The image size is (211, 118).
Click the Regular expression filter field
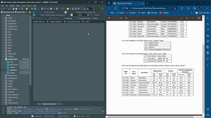tap(52, 104)
